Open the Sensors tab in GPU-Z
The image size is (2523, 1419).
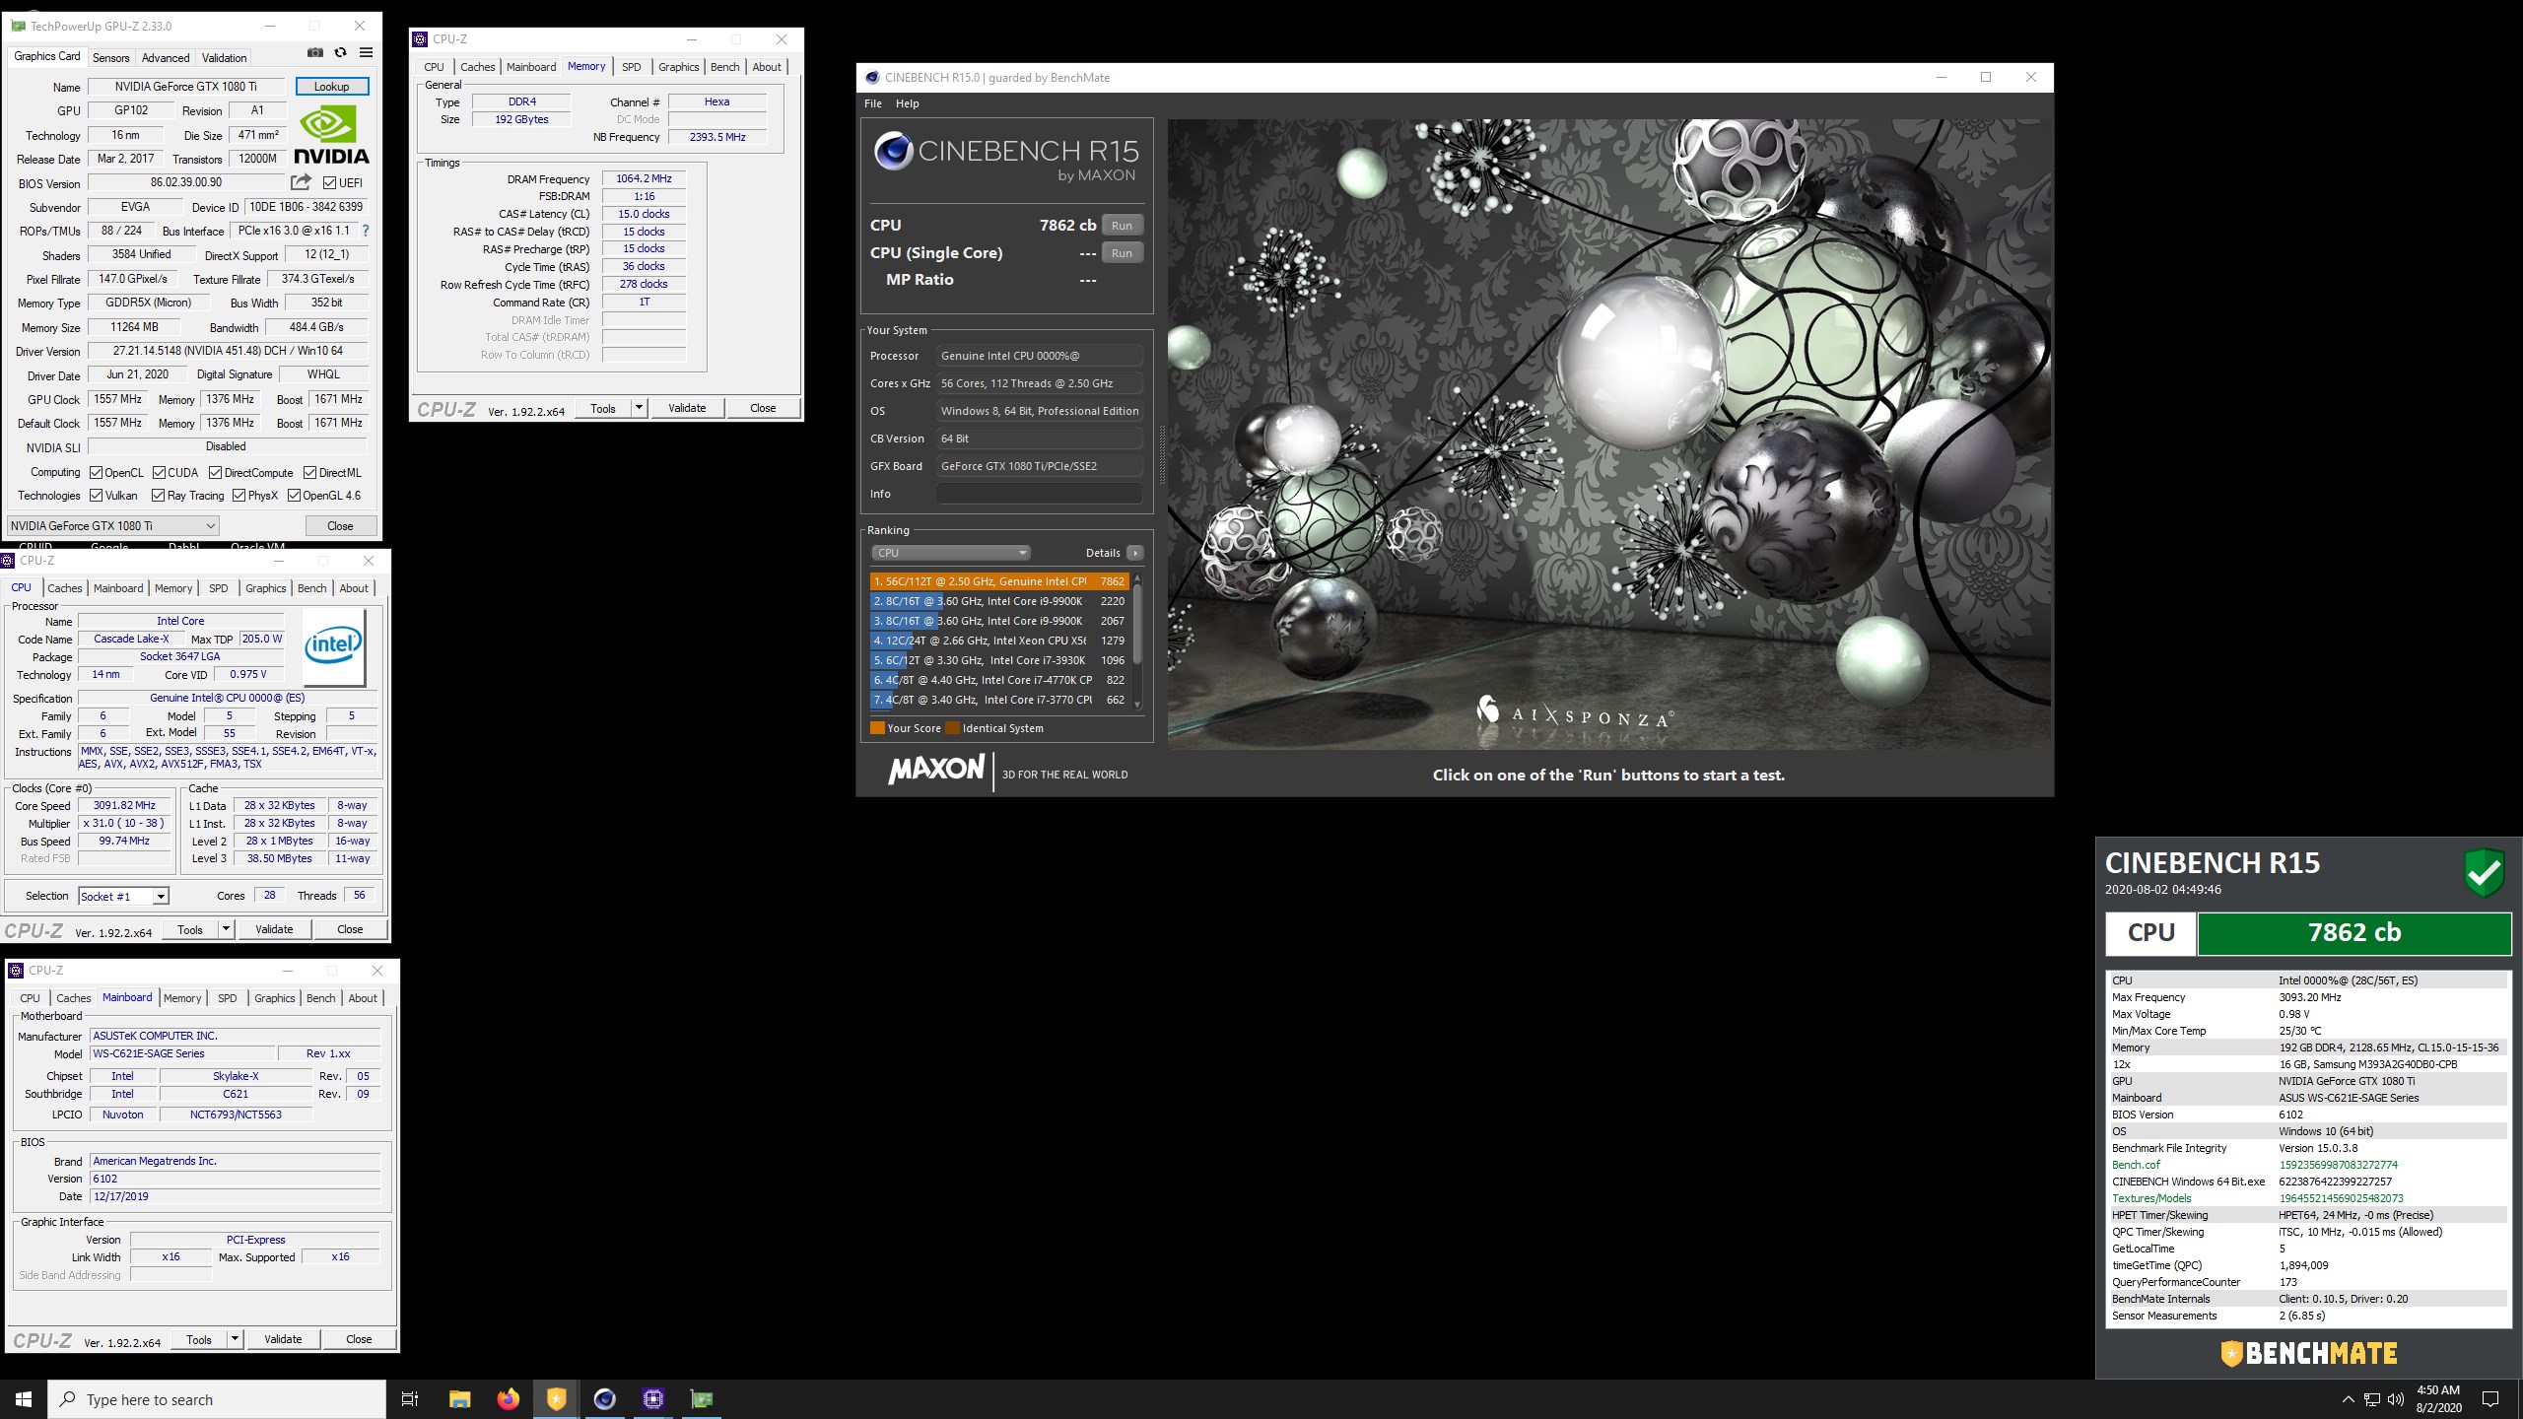tap(110, 58)
